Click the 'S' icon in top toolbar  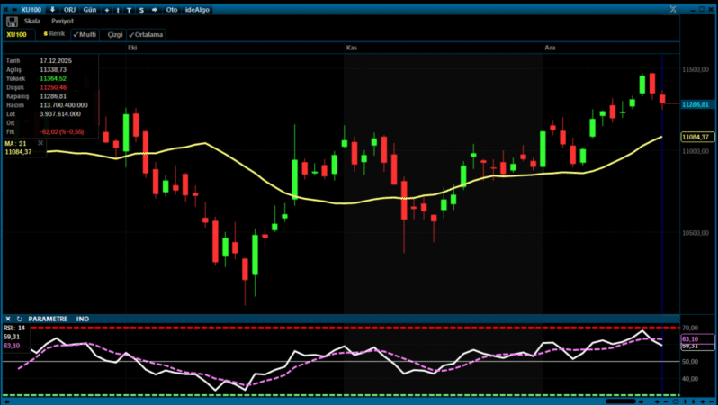pyautogui.click(x=139, y=9)
